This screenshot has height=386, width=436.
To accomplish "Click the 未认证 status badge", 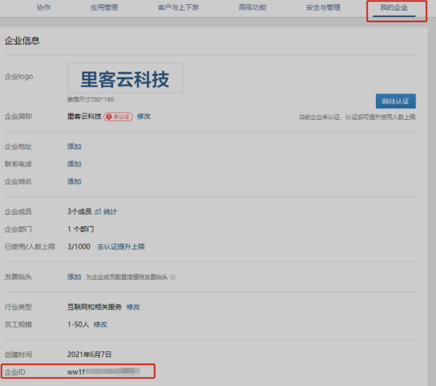I will pos(118,116).
